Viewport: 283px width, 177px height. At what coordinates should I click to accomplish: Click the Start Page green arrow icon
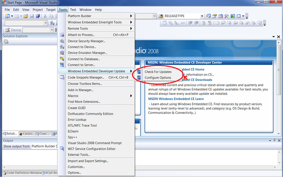(x=233, y=16)
